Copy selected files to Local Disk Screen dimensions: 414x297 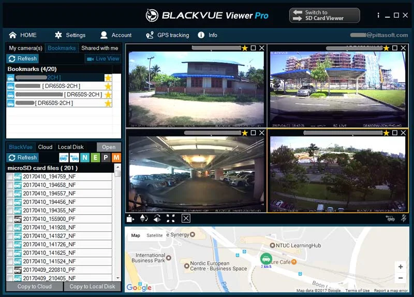click(93, 287)
